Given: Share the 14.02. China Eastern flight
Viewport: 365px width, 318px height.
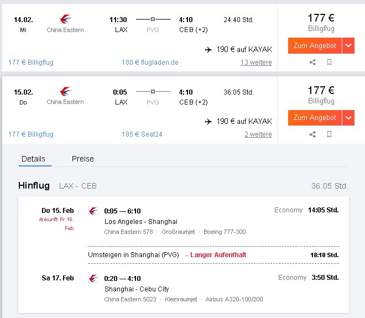Looking at the screenshot, I should click(312, 62).
